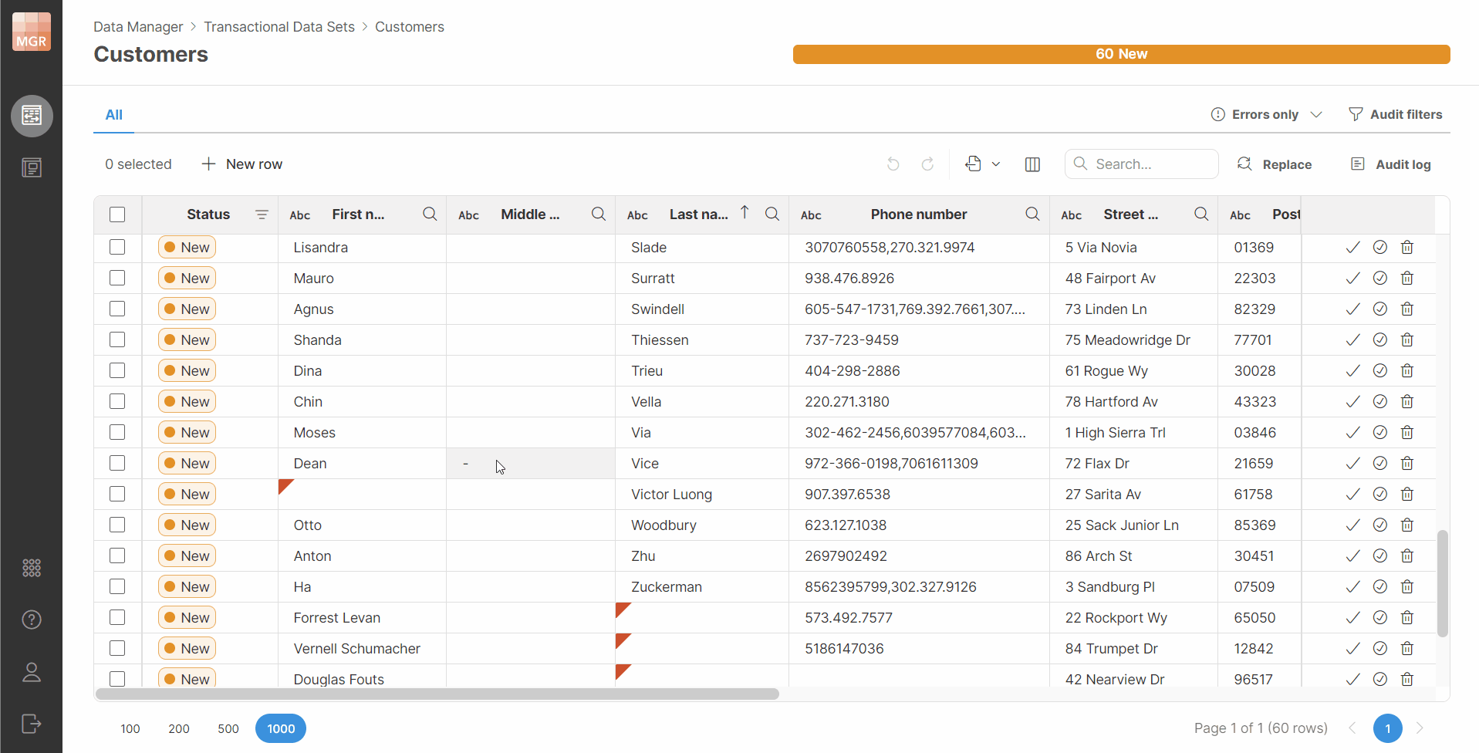Open the apps waffle icon in sidebar
Image resolution: width=1479 pixels, height=753 pixels.
coord(32,568)
